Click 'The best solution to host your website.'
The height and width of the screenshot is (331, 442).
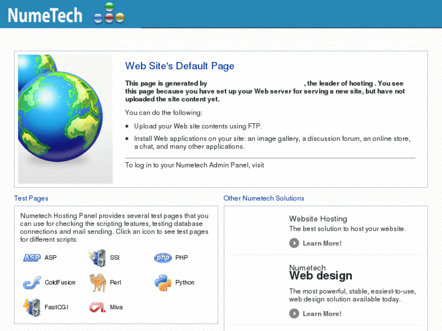348,229
